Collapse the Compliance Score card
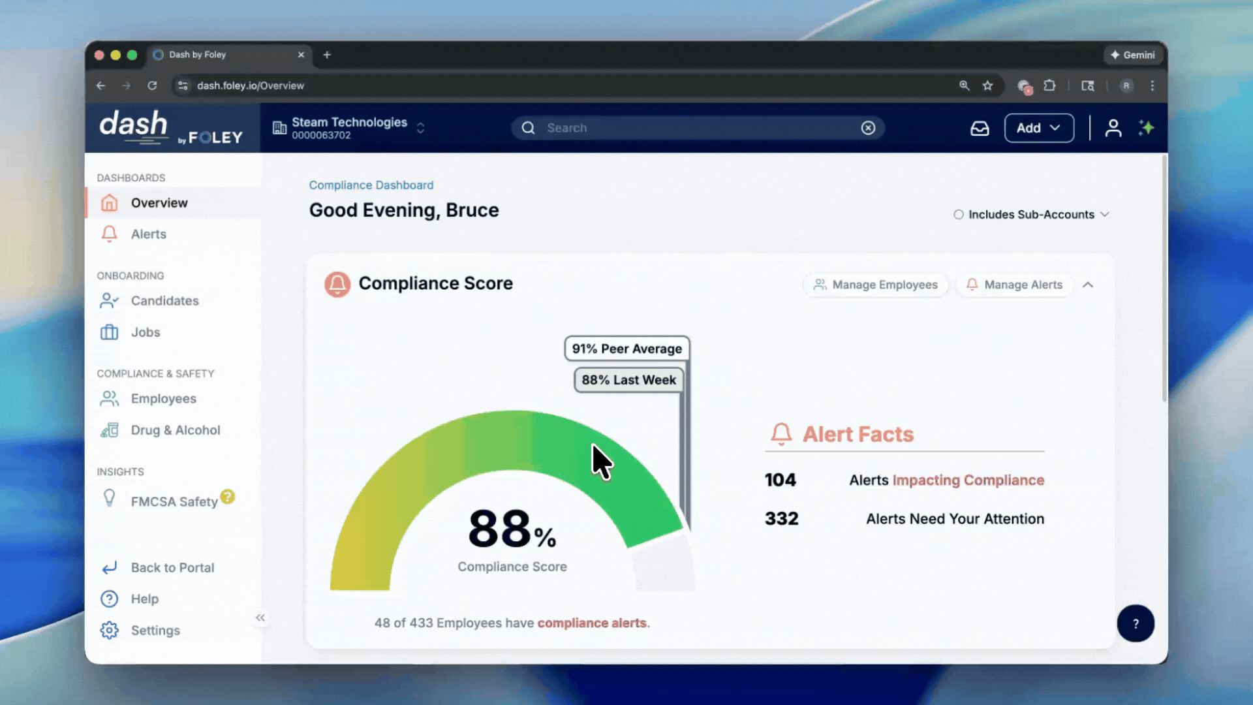The width and height of the screenshot is (1253, 705). click(x=1088, y=285)
